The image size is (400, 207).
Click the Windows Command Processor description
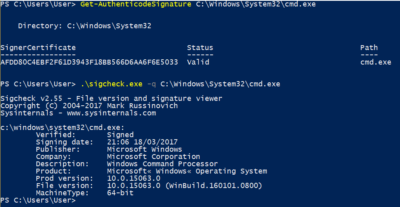click(162, 164)
